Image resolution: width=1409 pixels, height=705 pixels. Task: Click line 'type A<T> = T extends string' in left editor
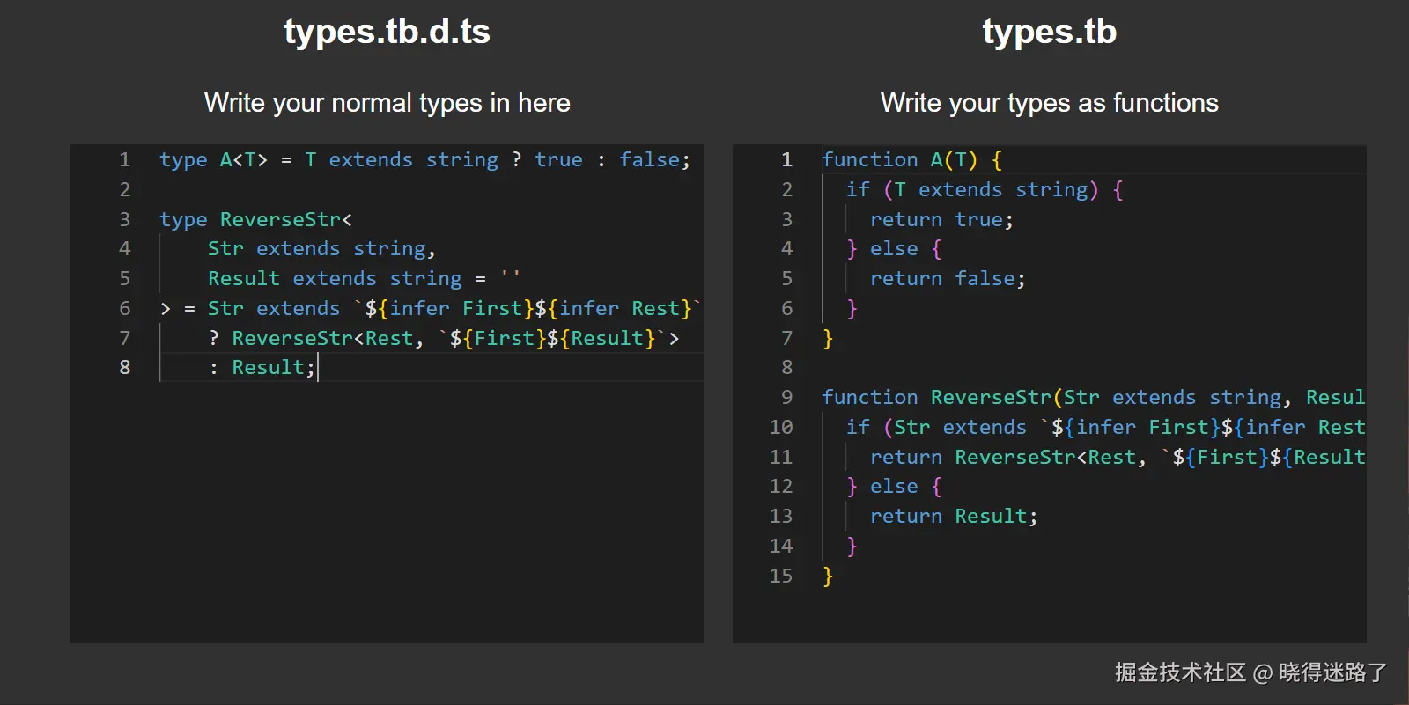point(424,160)
